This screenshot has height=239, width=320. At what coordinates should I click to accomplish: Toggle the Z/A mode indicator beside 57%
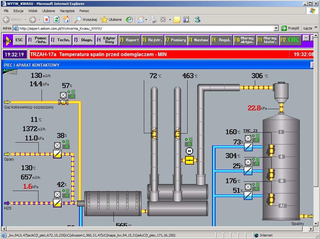(x=72, y=94)
